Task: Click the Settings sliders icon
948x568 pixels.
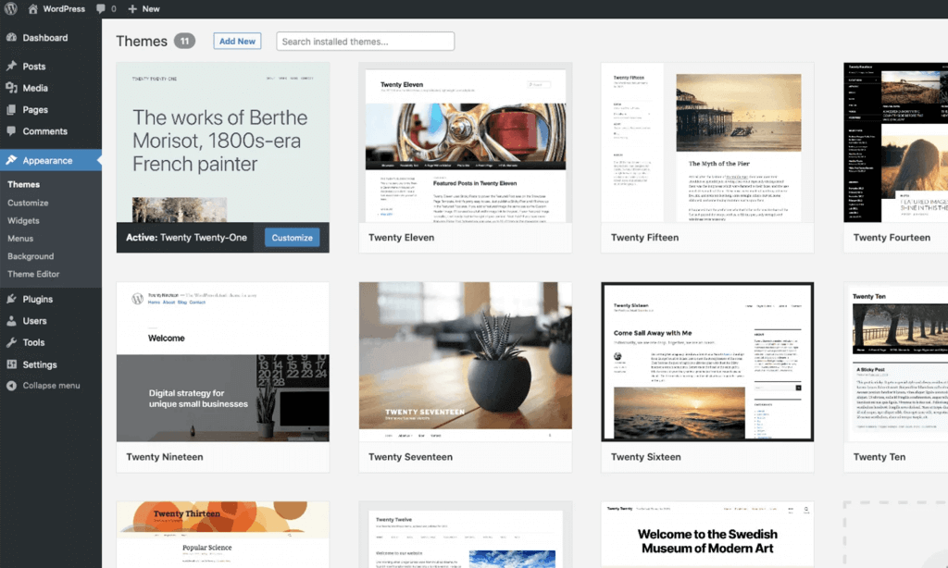Action: pos(11,364)
